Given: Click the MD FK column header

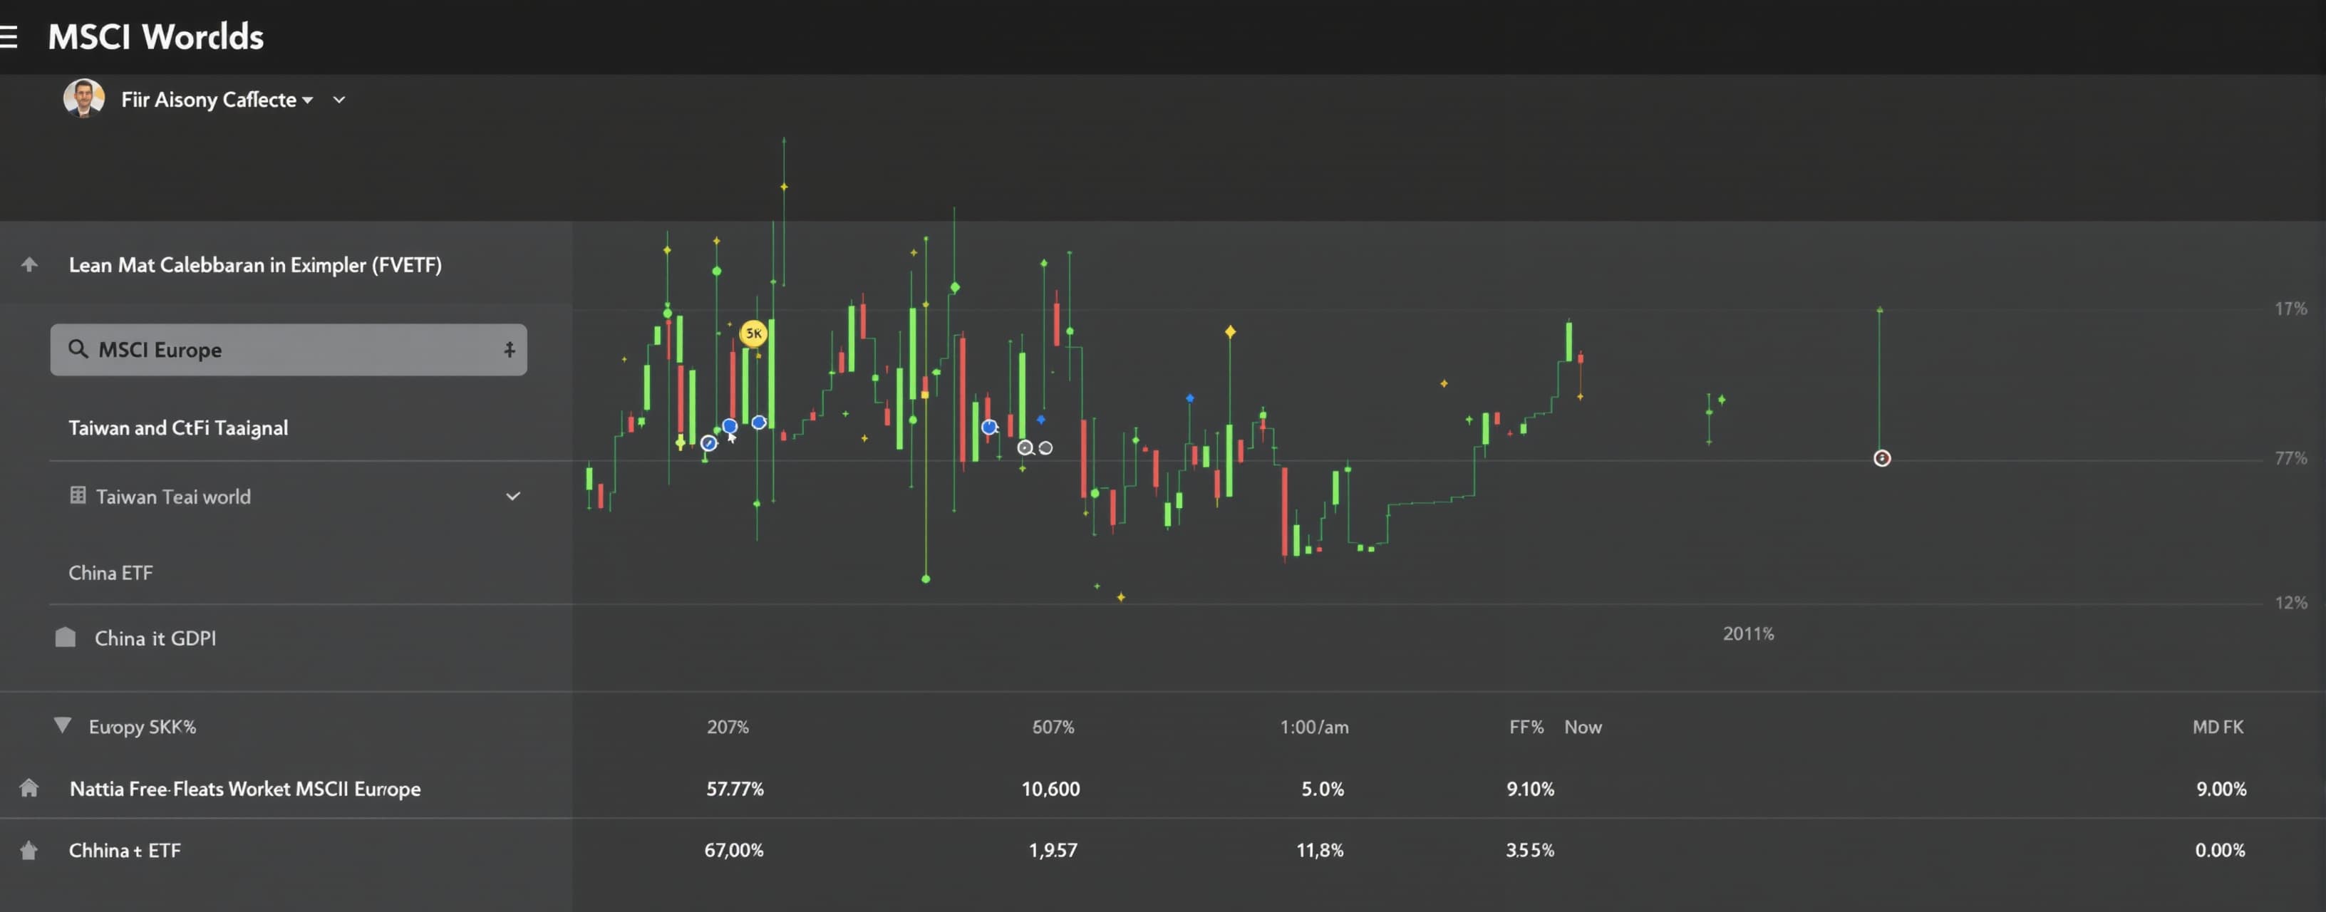Looking at the screenshot, I should pyautogui.click(x=2218, y=727).
